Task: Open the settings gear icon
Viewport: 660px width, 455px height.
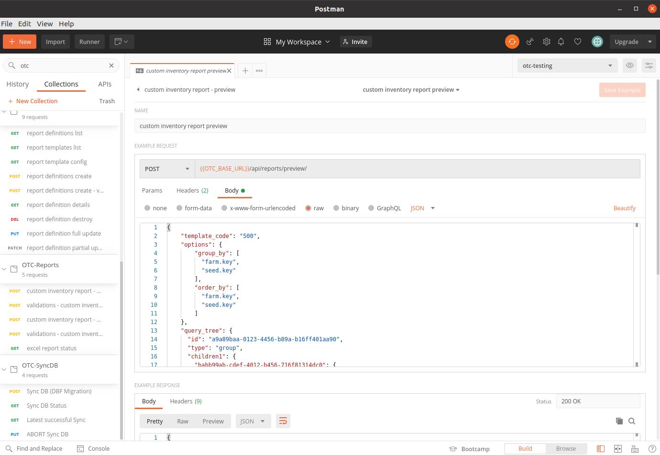Action: tap(546, 42)
